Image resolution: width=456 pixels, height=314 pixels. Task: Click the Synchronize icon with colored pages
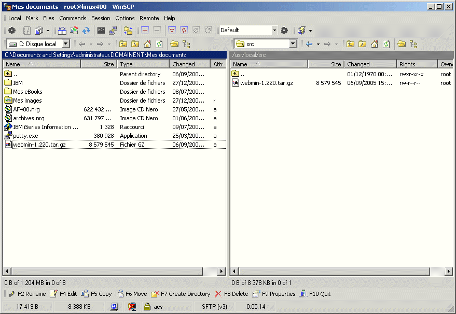click(74, 30)
